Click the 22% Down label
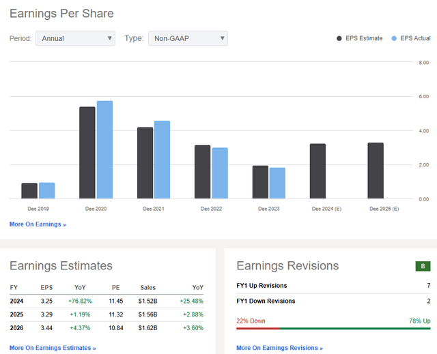437x354 pixels. (251, 321)
